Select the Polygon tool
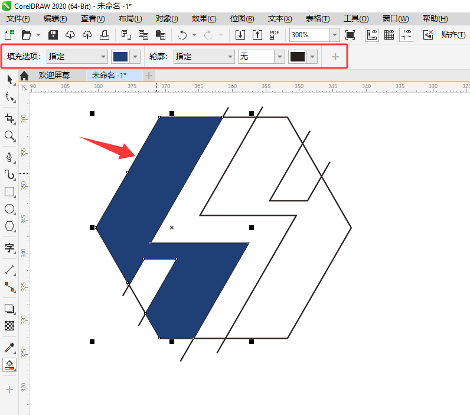Image resolution: width=470 pixels, height=415 pixels. [x=10, y=226]
